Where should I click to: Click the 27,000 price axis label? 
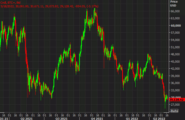(x=175, y=104)
